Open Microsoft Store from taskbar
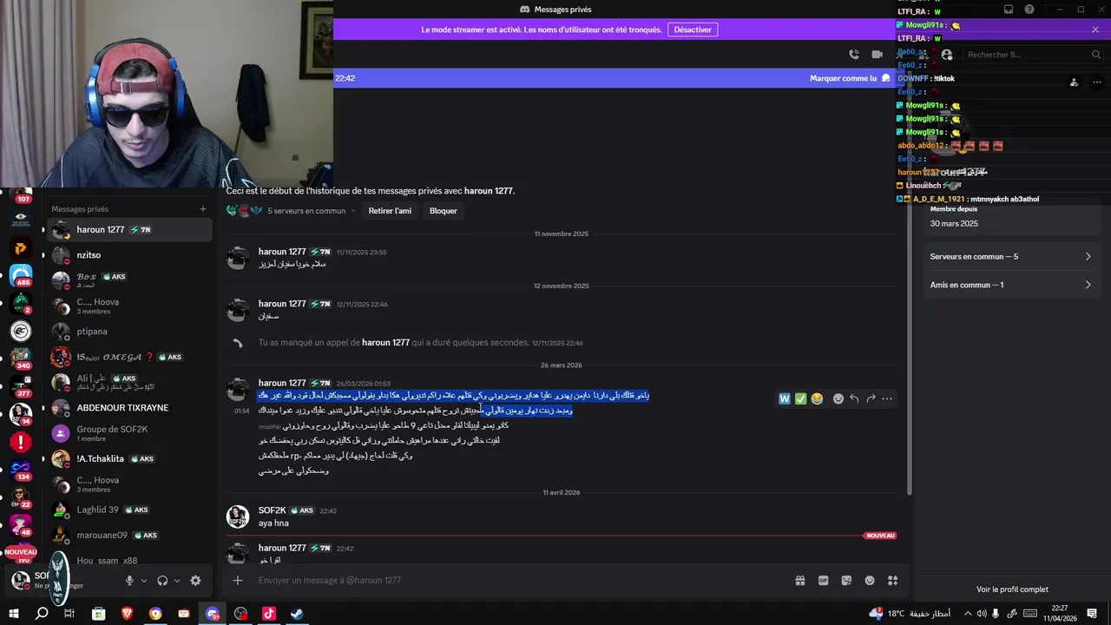This screenshot has width=1111, height=625. 98,614
